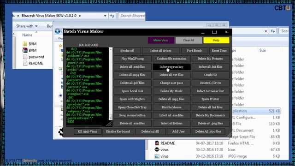Click Open/Close Disk Tray button

click(x=132, y=107)
